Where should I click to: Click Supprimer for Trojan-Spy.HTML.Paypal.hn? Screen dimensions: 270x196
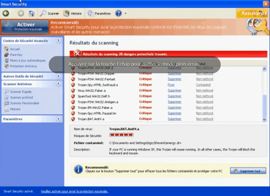tap(174, 113)
